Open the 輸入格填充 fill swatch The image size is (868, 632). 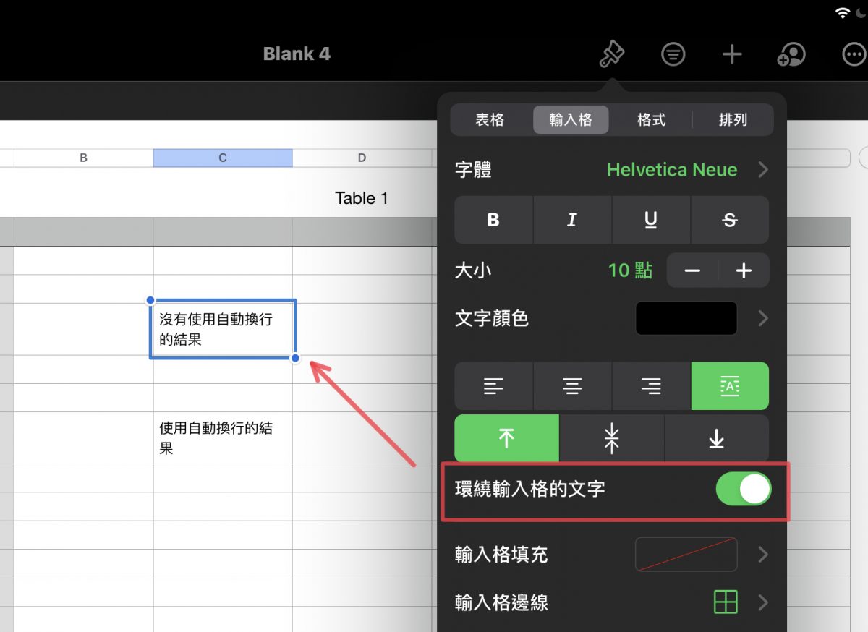point(686,555)
